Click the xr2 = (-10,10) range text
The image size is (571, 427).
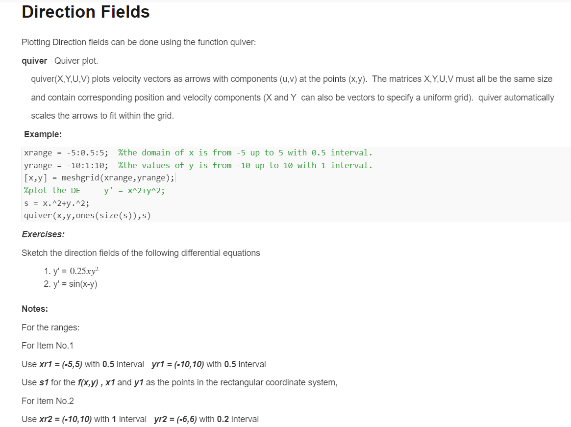coord(66,419)
